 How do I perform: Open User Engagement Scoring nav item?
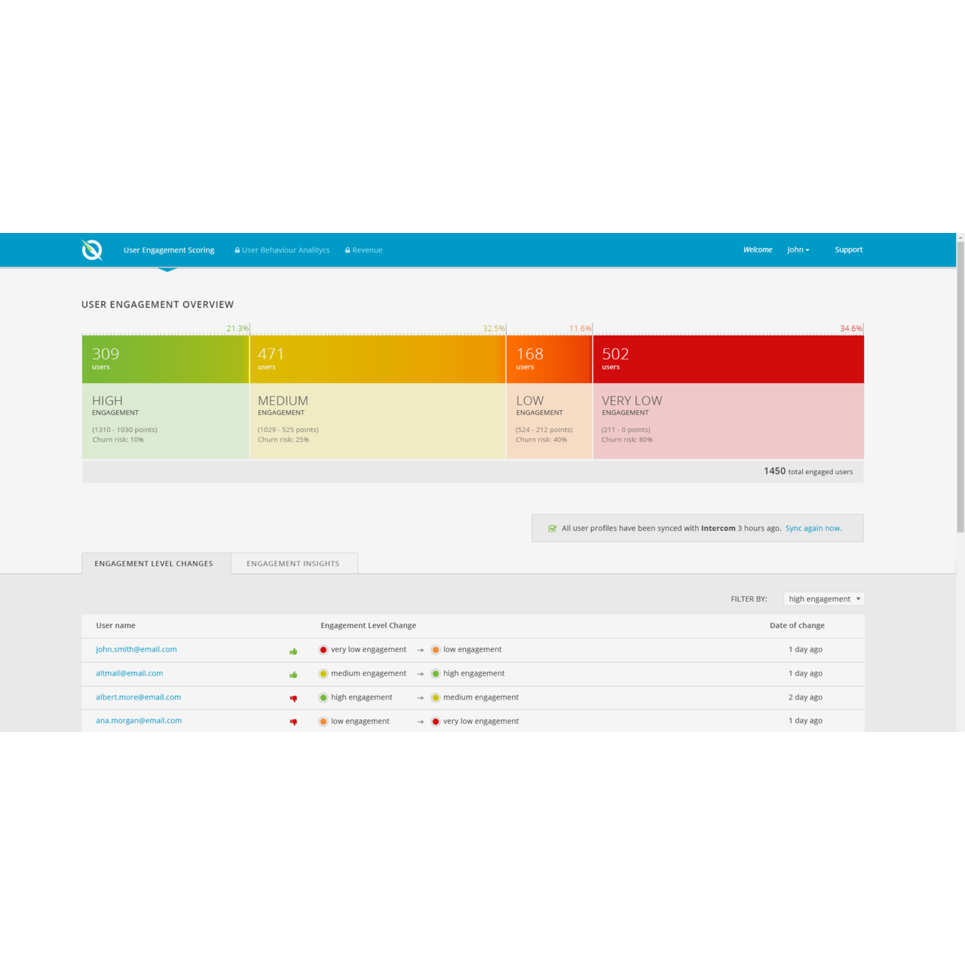169,250
